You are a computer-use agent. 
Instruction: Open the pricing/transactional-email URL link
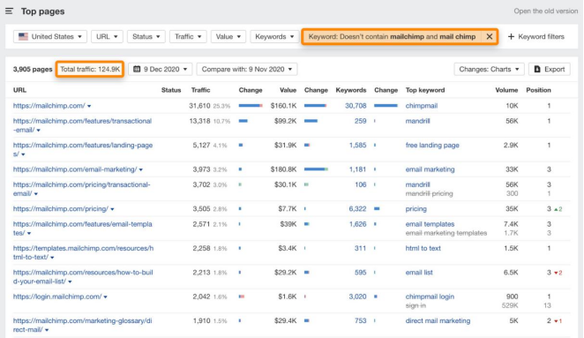81,189
